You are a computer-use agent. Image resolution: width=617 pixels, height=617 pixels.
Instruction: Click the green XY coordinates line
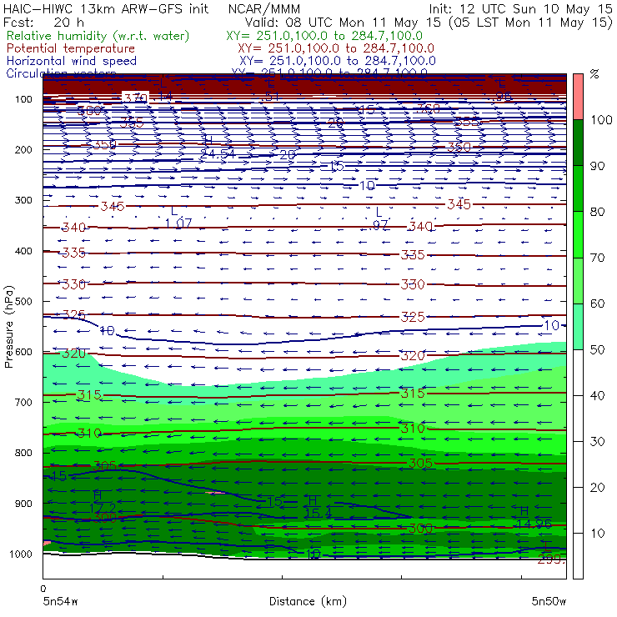(x=324, y=36)
